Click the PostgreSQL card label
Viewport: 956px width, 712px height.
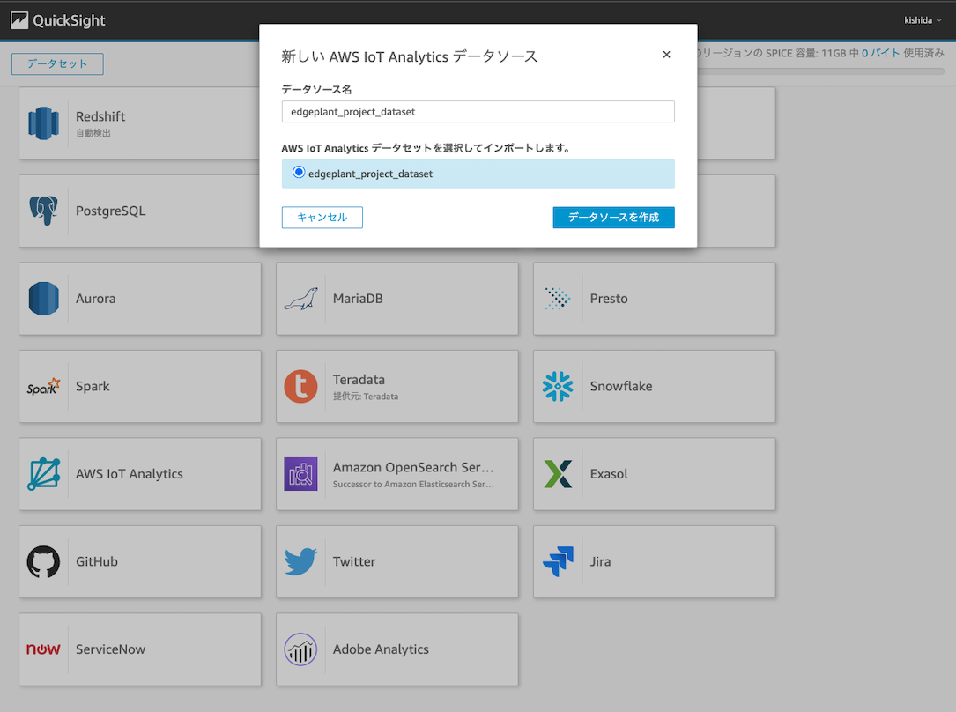pyautogui.click(x=110, y=211)
